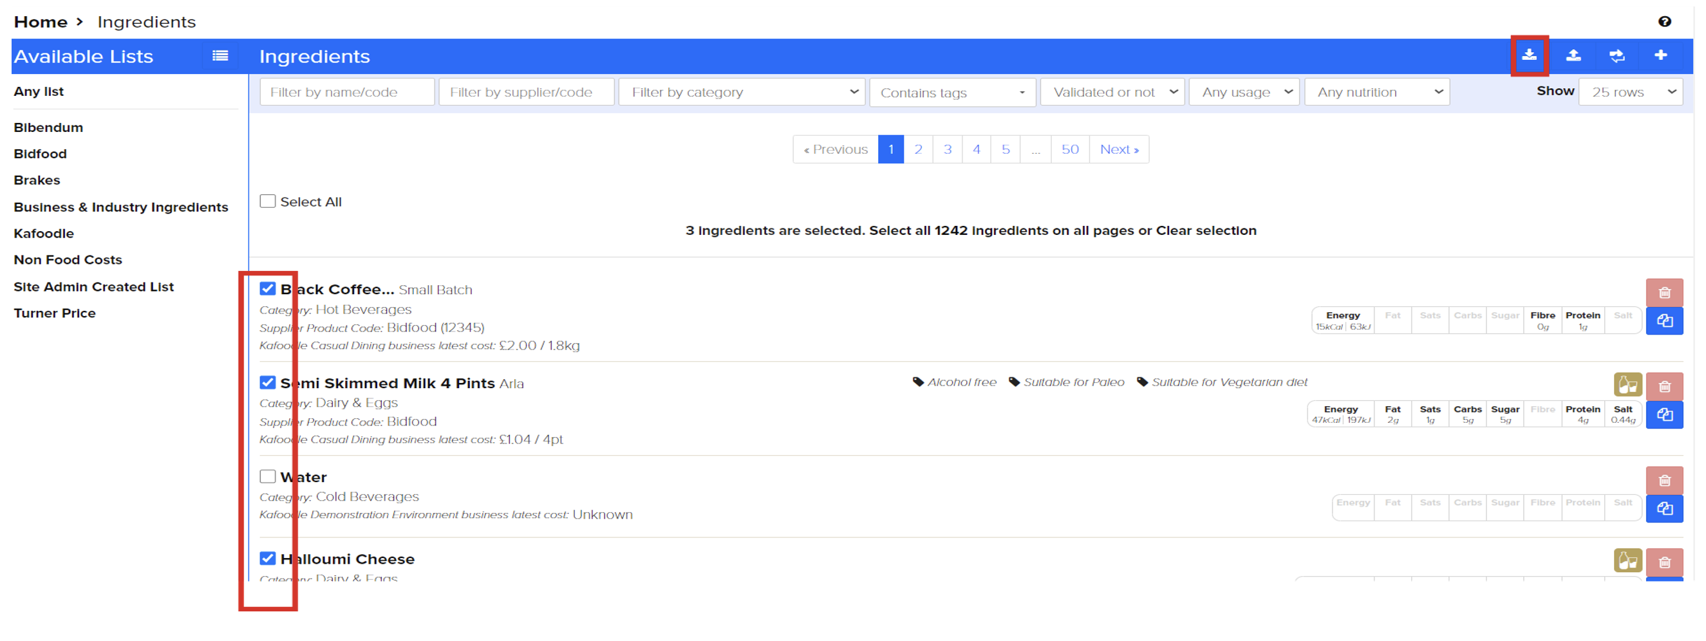Viewport: 1706px width, 641px height.
Task: Click Previous page link
Action: click(x=835, y=150)
